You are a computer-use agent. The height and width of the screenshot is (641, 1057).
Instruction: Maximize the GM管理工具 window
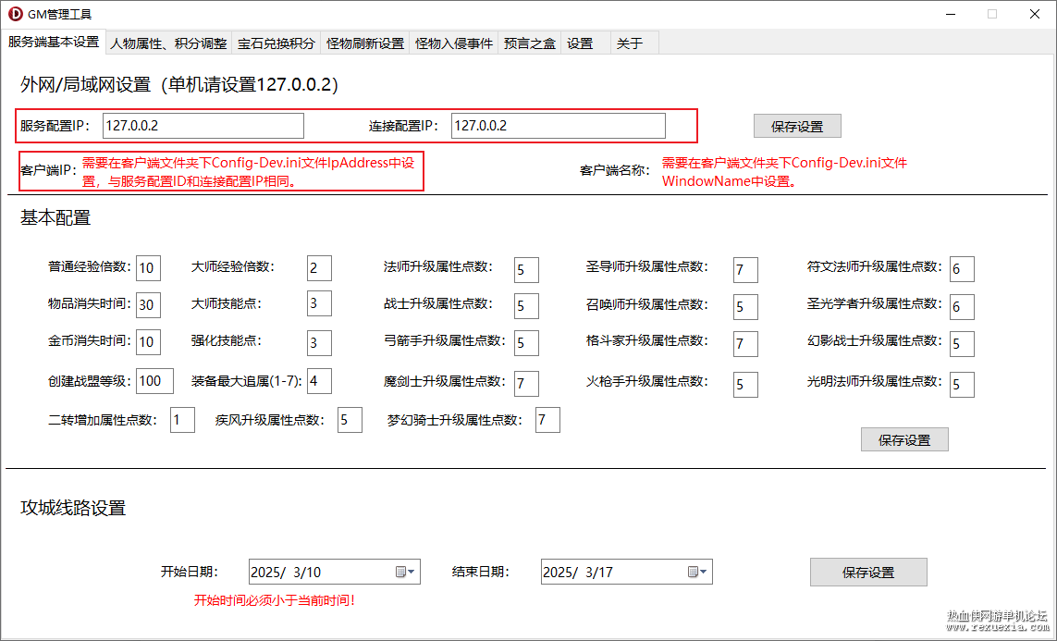(x=992, y=14)
